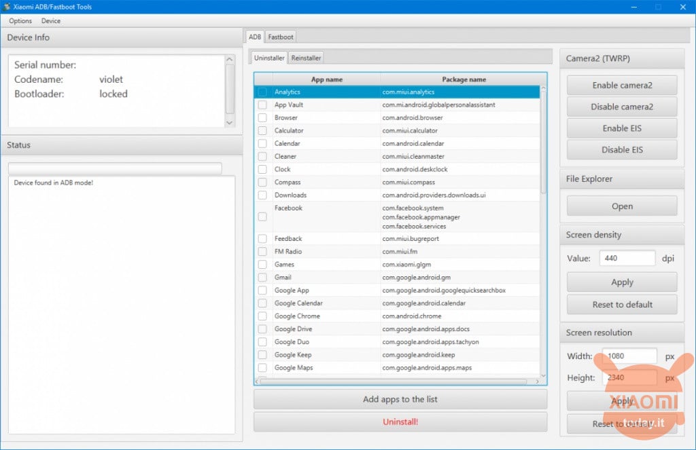
Task: Check the Browser app checkbox
Action: click(x=262, y=117)
